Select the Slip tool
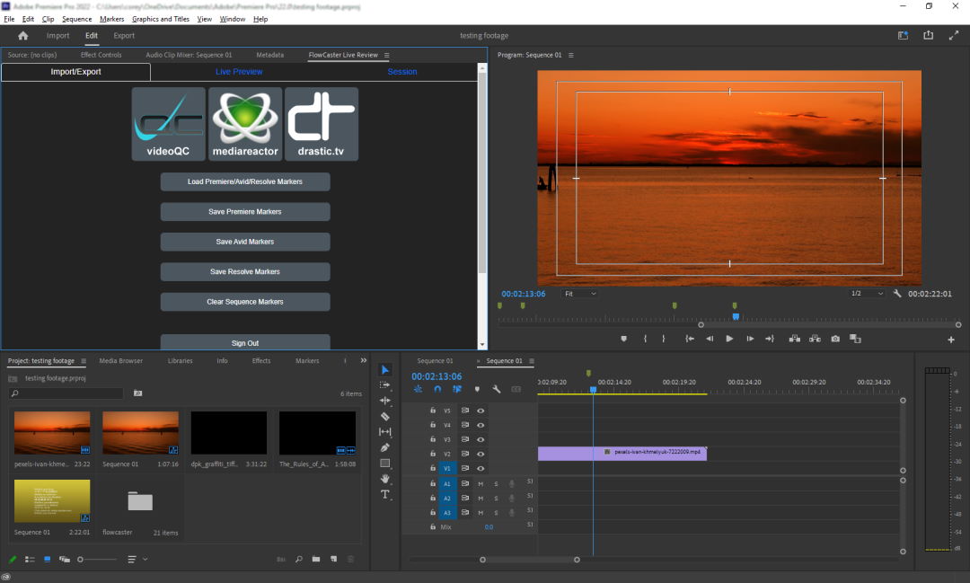The image size is (970, 583). pyautogui.click(x=384, y=432)
